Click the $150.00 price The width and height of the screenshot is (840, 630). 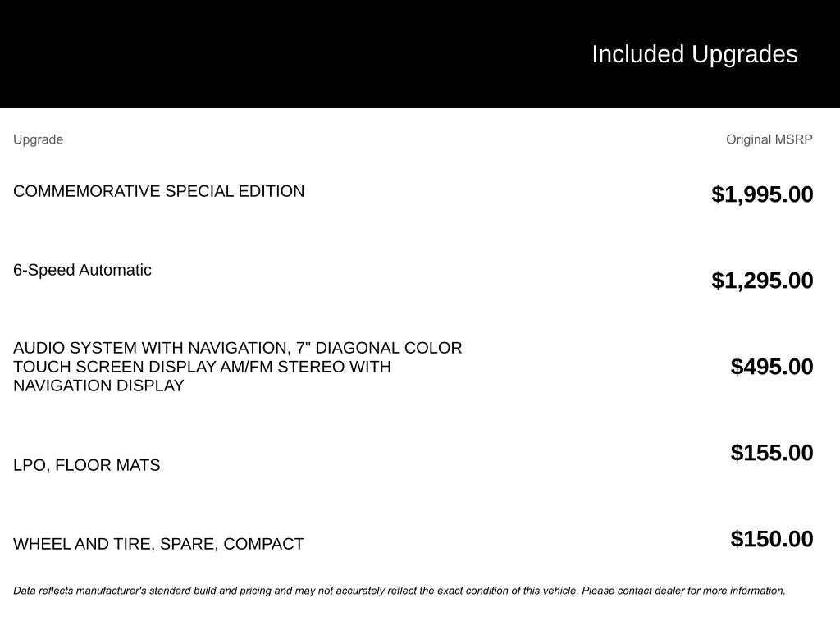click(771, 539)
